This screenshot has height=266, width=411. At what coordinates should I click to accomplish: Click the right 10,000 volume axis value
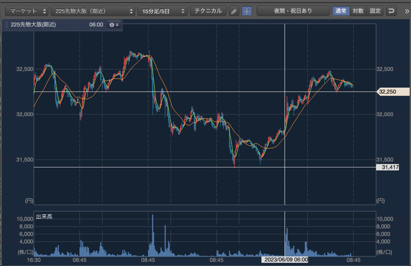[385, 219]
